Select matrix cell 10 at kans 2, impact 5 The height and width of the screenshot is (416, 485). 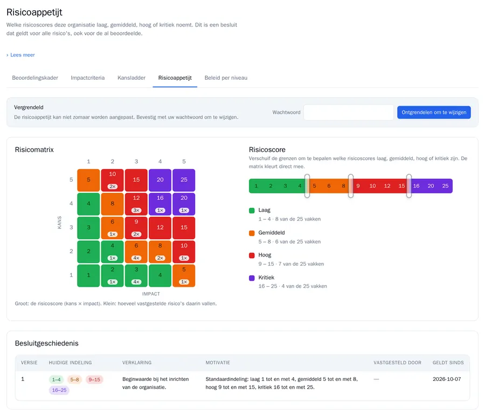tap(184, 252)
